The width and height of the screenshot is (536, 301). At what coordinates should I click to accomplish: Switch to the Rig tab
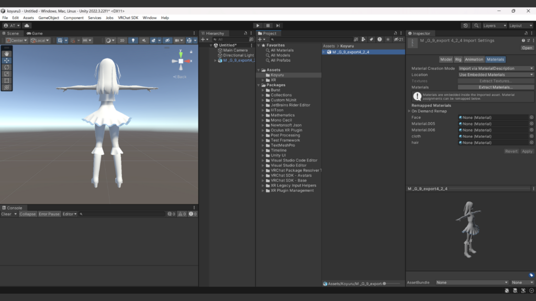pyautogui.click(x=458, y=60)
